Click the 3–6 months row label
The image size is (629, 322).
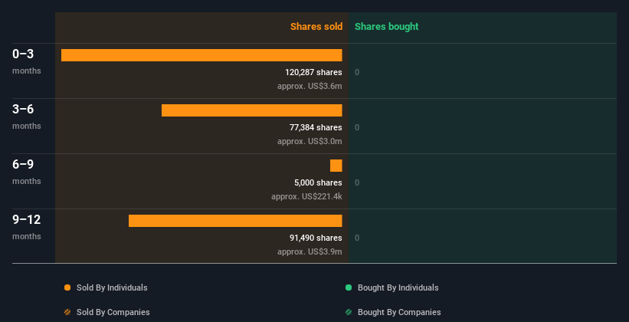point(27,117)
